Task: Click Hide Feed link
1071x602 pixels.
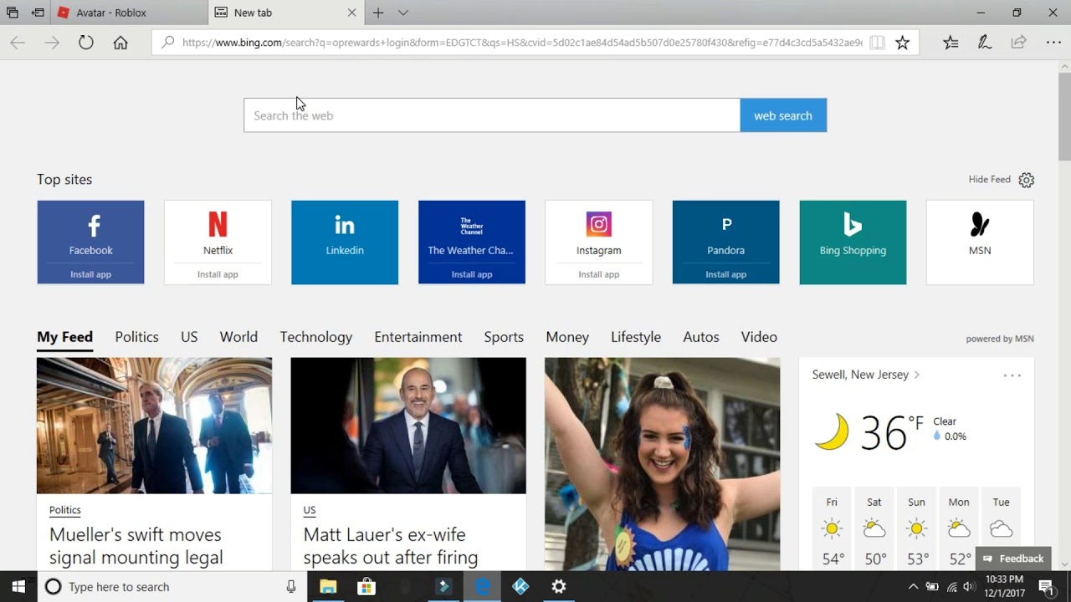Action: tap(990, 180)
